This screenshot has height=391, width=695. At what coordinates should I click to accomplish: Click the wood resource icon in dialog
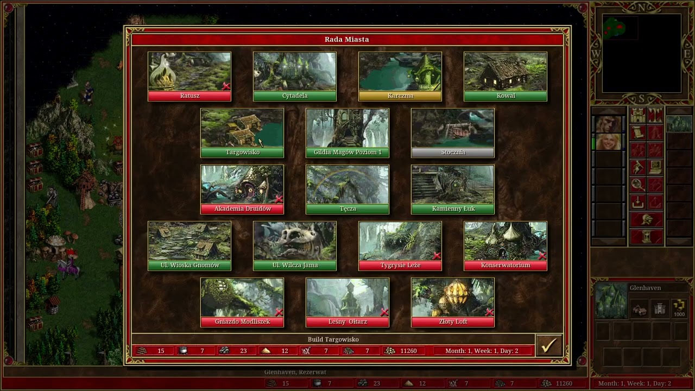(141, 351)
